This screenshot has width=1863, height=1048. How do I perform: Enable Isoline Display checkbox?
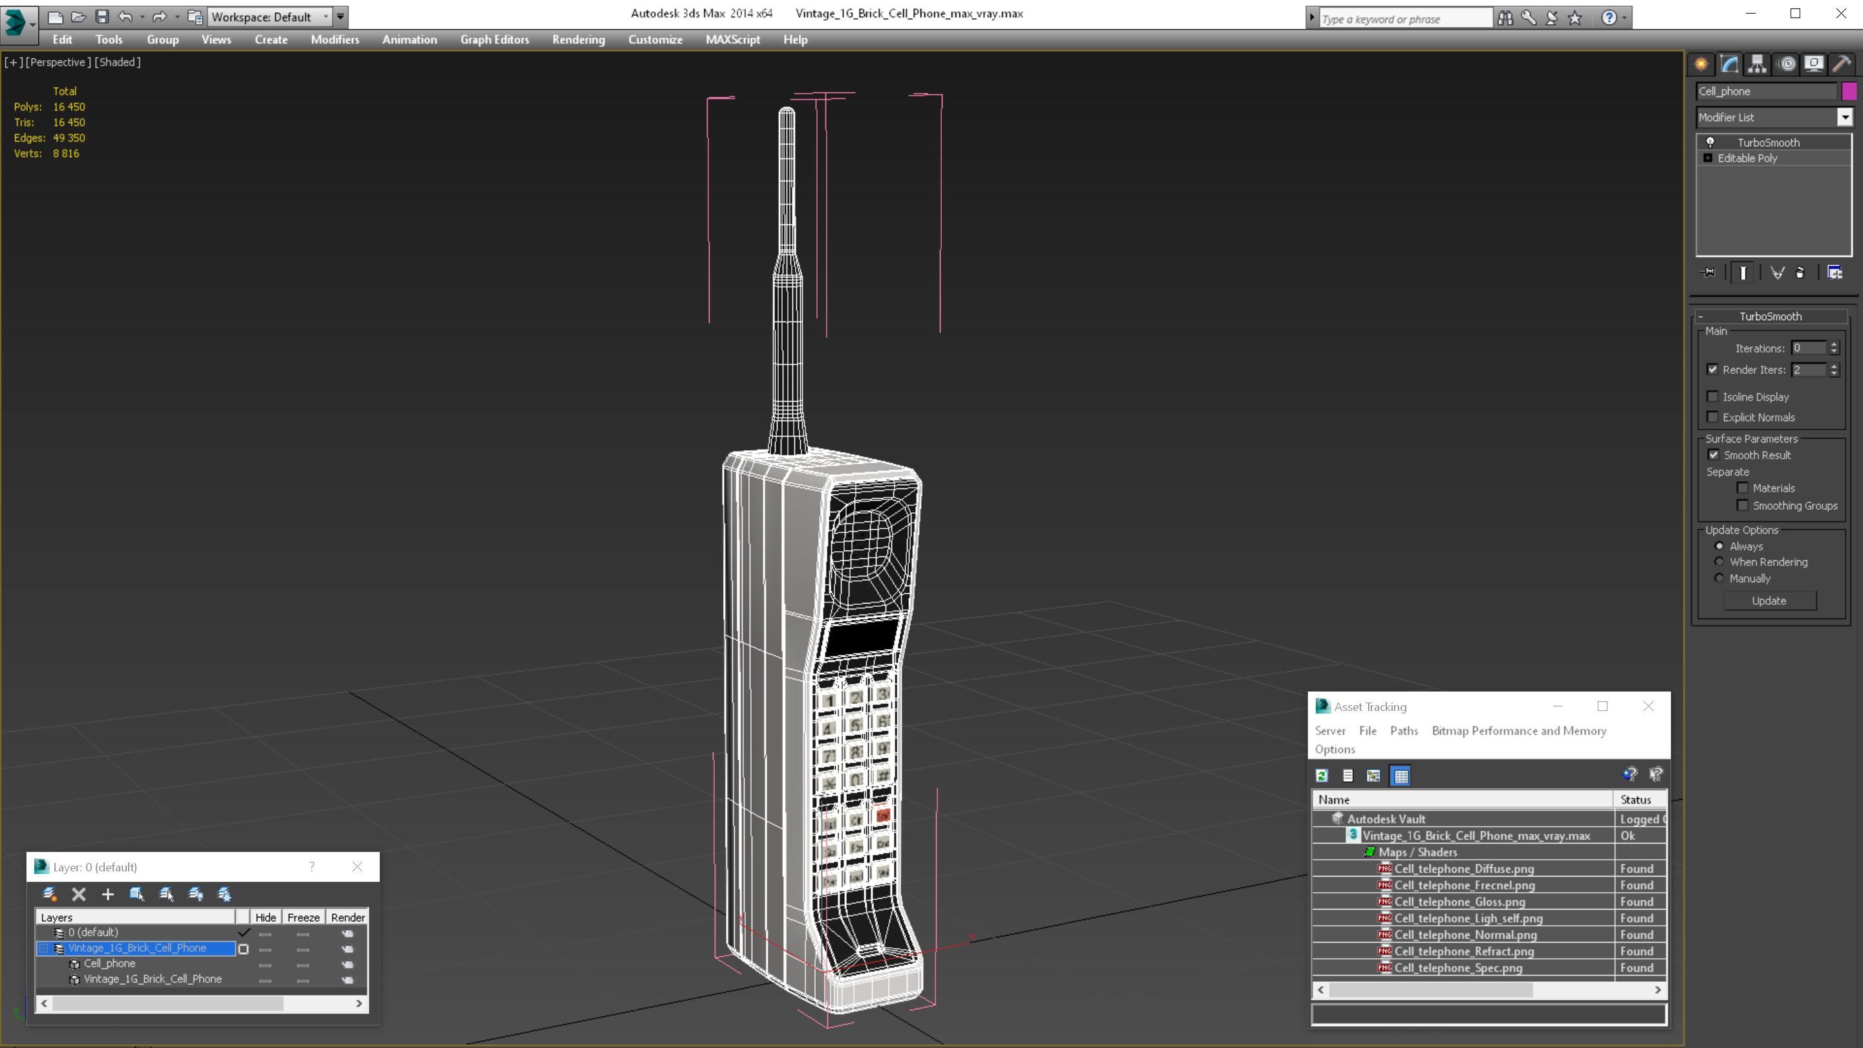pos(1712,397)
